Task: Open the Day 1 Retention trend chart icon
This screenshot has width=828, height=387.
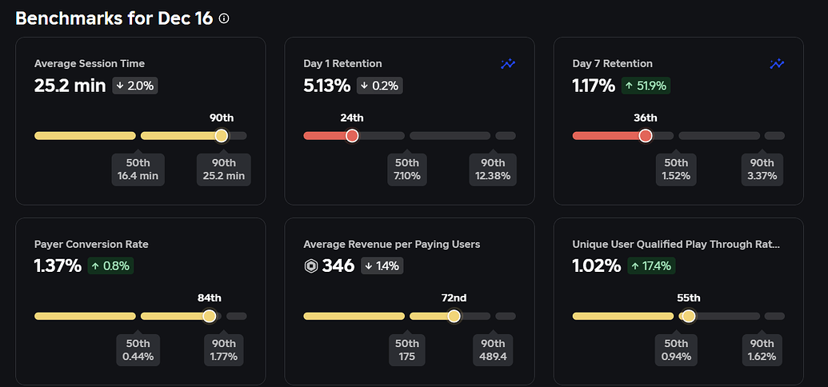Action: [508, 64]
